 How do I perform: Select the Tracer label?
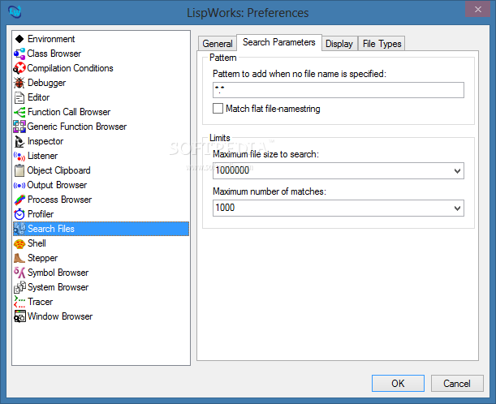[40, 302]
